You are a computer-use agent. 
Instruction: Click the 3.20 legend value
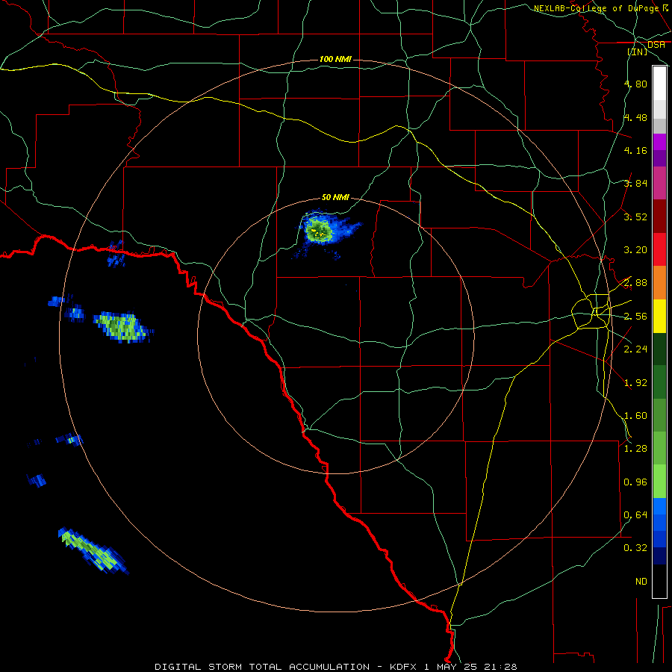point(635,250)
